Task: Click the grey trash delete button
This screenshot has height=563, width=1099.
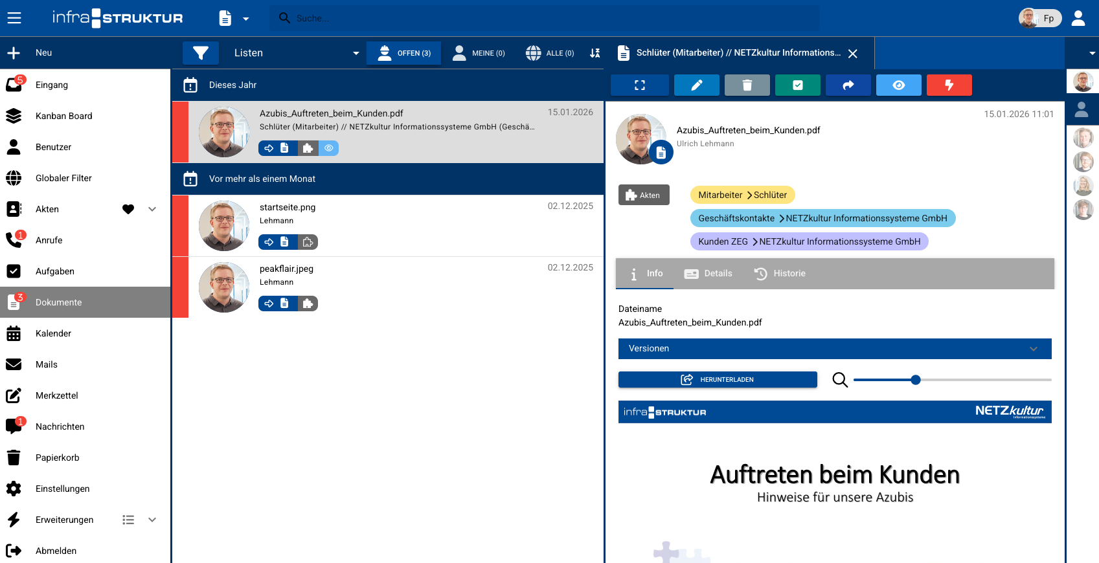Action: pyautogui.click(x=747, y=85)
